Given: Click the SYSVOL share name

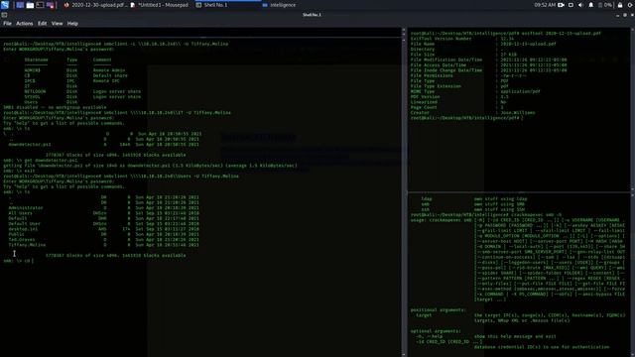Looking at the screenshot, I should coord(32,97).
